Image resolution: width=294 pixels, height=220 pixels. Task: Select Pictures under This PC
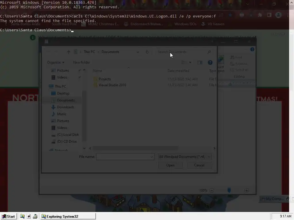click(x=63, y=121)
